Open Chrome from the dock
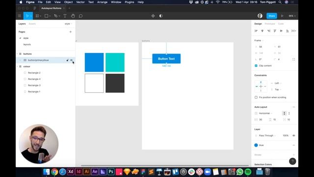The height and width of the screenshot is (177, 314). point(54,172)
